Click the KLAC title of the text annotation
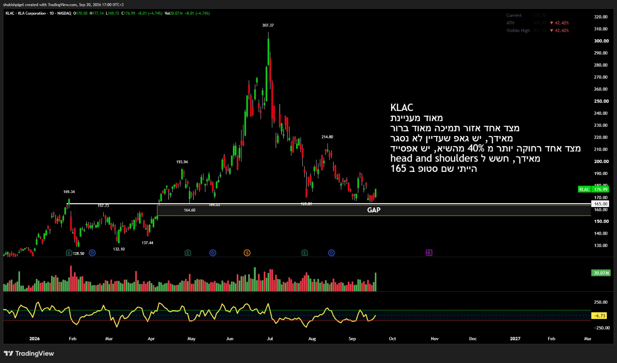The height and width of the screenshot is (363, 617). pyautogui.click(x=401, y=108)
